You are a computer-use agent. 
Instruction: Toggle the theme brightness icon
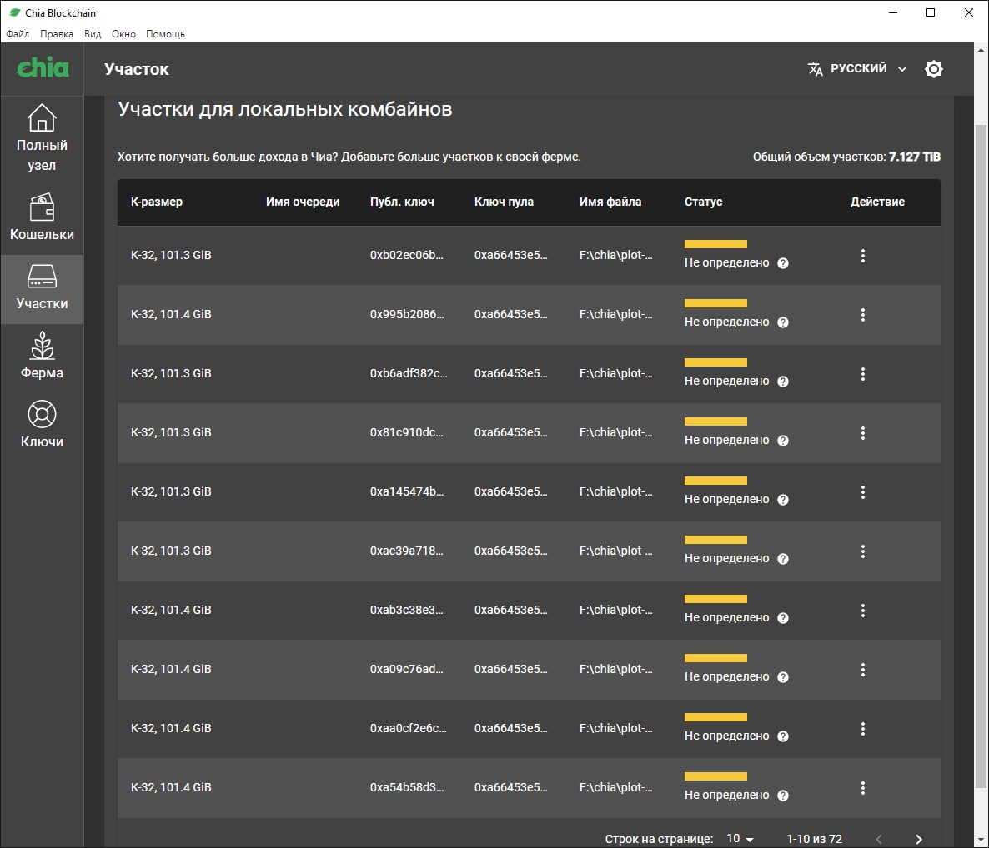pos(933,68)
